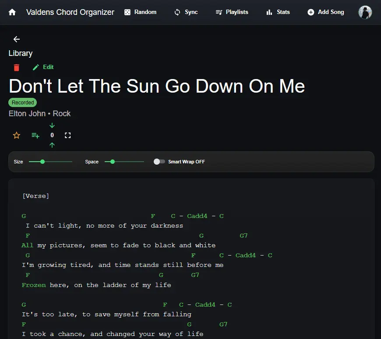The image size is (381, 339).
Task: Add song to playlist icon
Action: [x=35, y=135]
